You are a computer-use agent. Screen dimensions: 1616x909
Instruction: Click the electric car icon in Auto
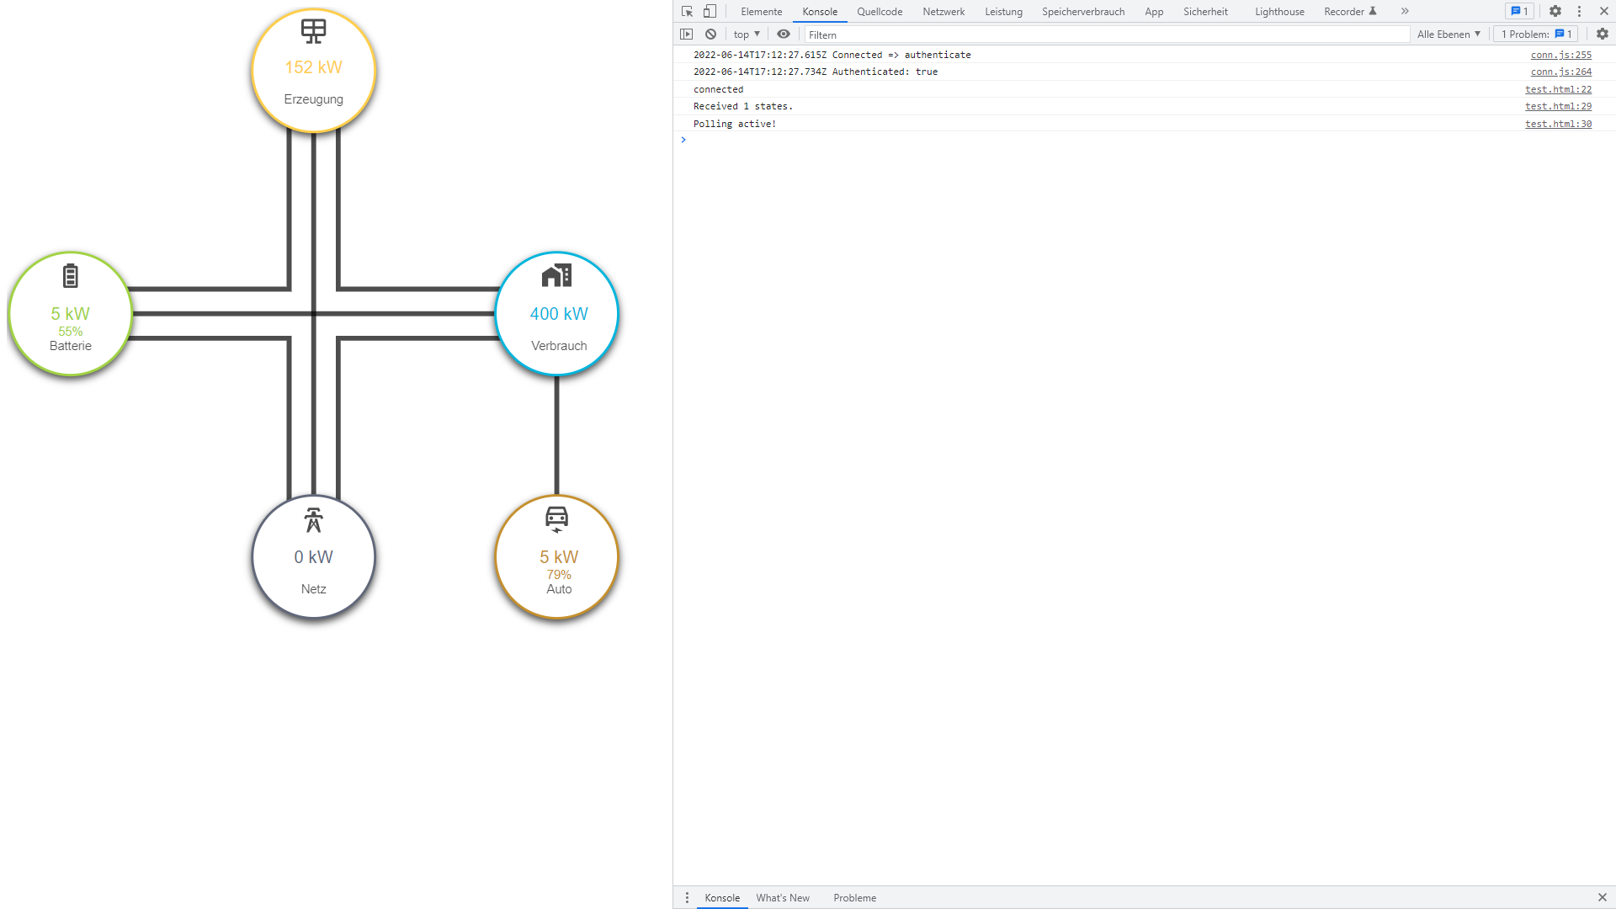pyautogui.click(x=556, y=519)
